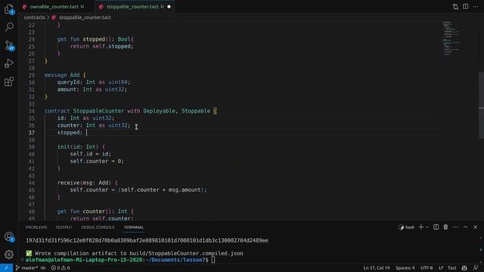Image resolution: width=484 pixels, height=272 pixels.
Task: Click 'self.counter = 0;' line
Action: click(x=97, y=161)
